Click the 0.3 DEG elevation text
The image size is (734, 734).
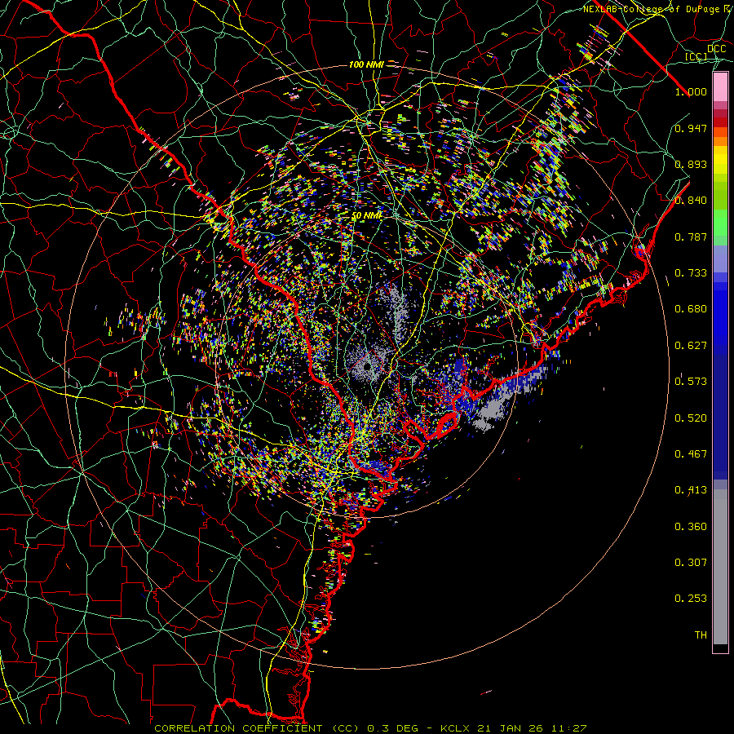[393, 728]
